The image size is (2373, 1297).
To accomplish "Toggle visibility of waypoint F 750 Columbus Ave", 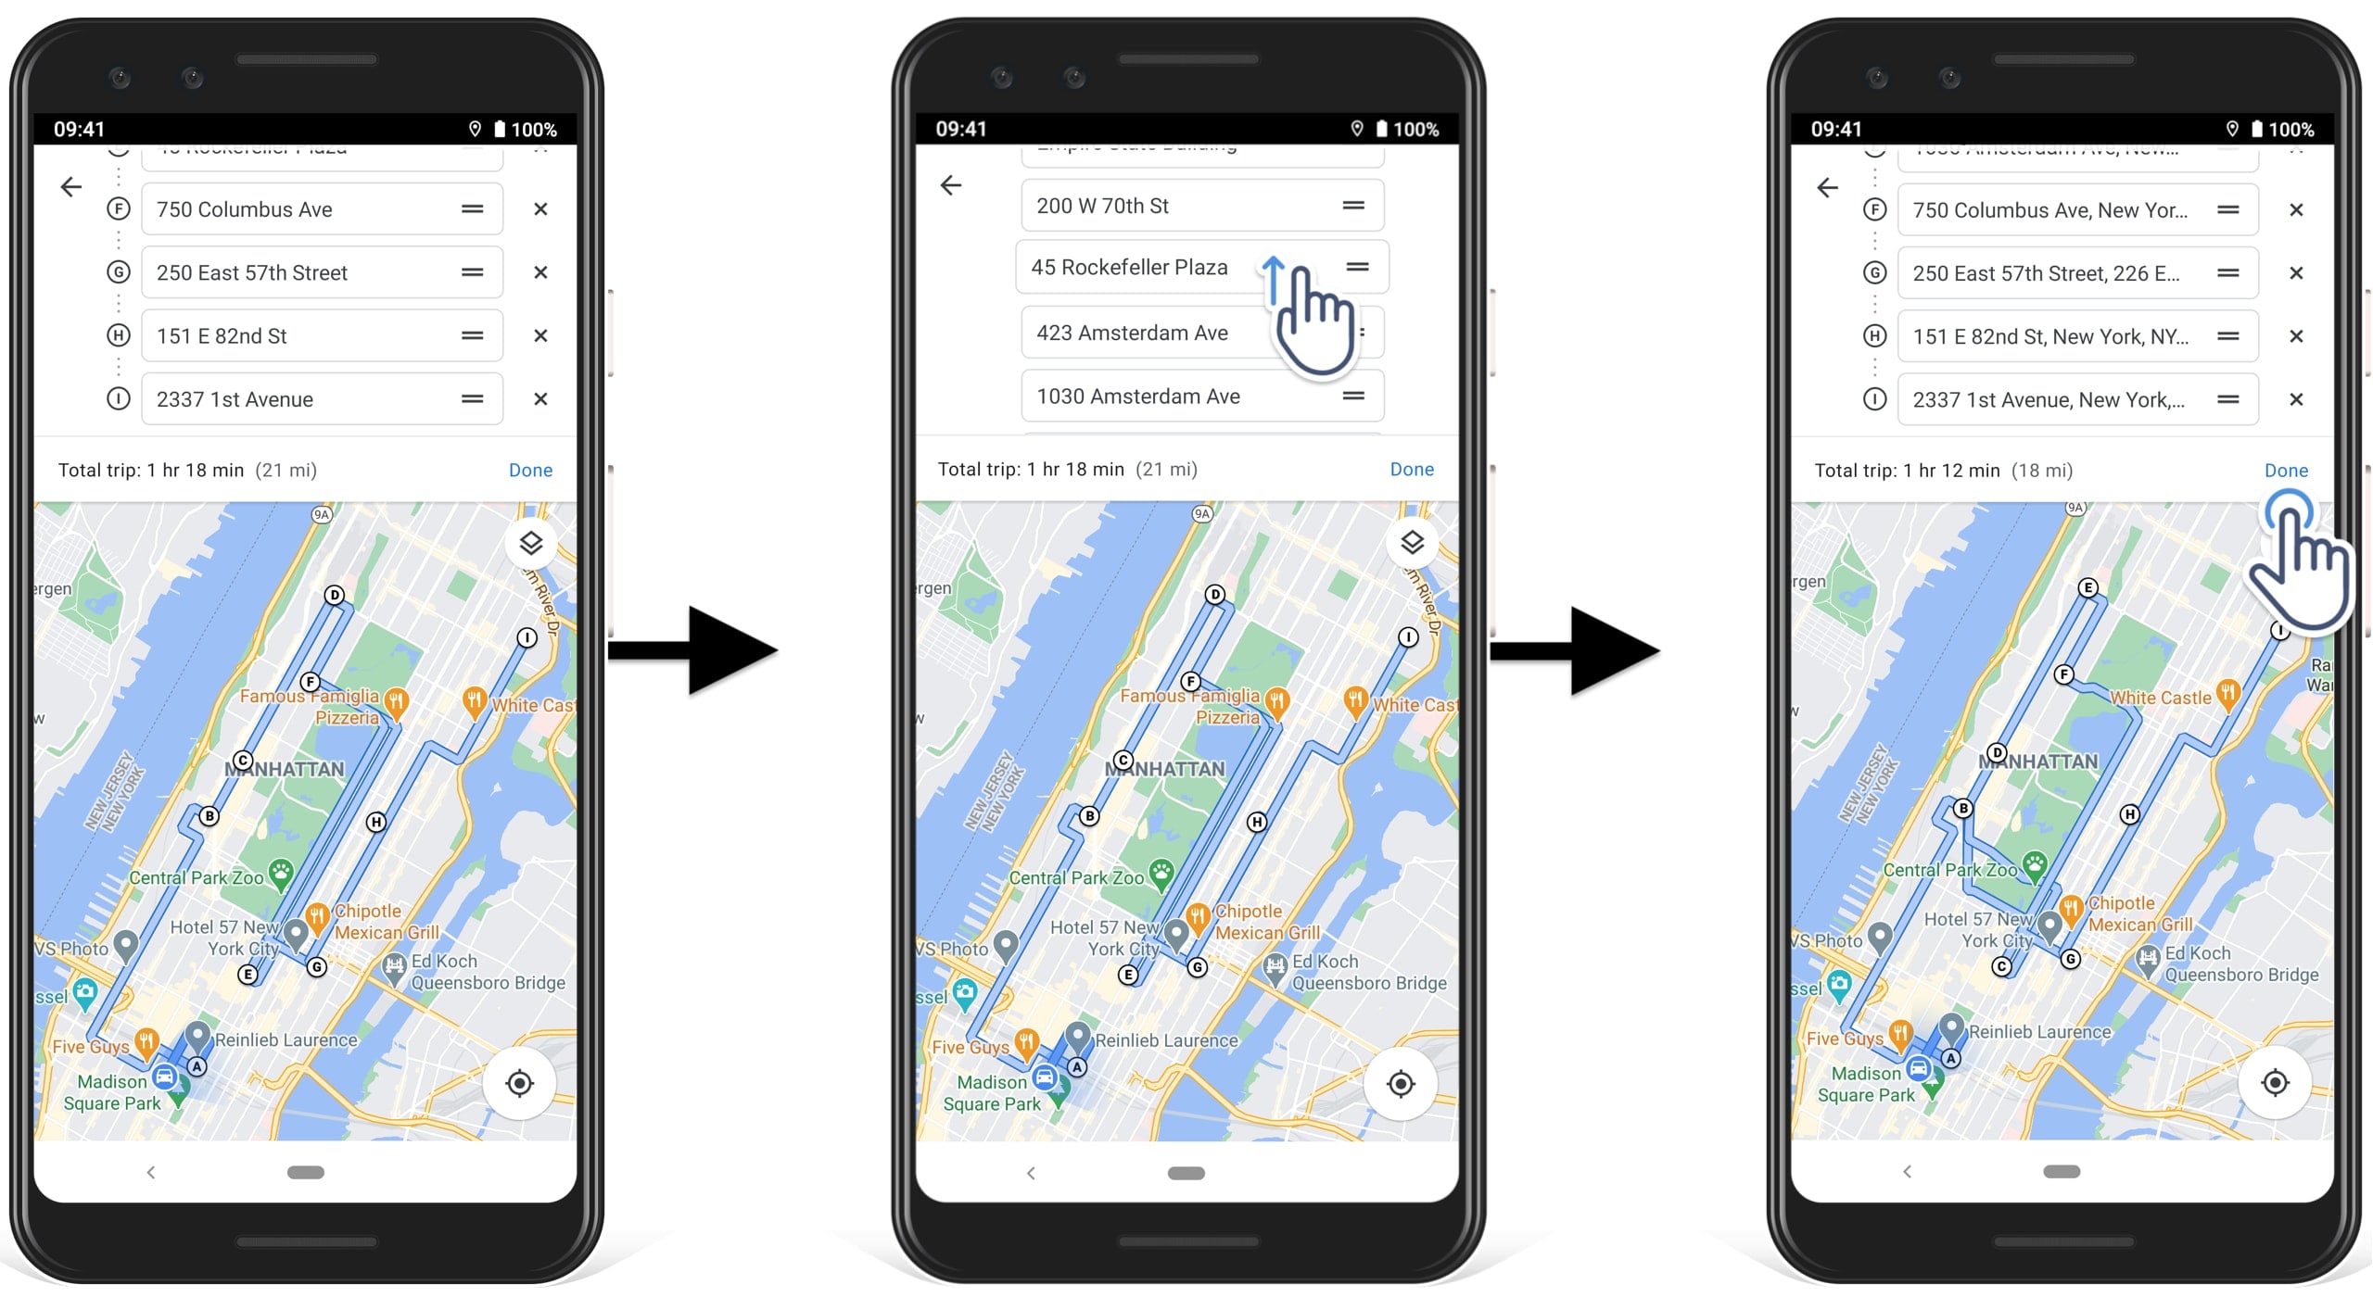I will (119, 208).
